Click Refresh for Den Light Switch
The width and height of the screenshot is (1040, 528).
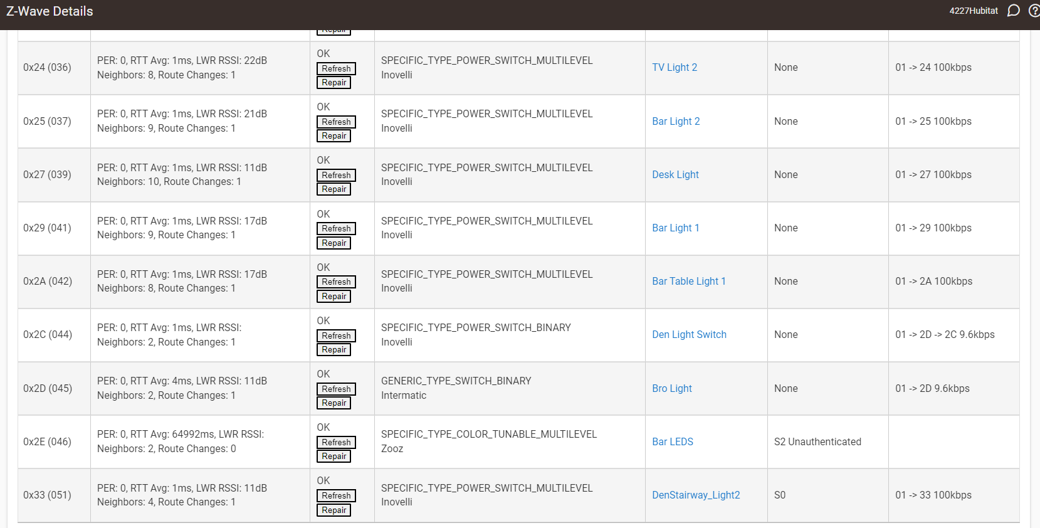pos(336,335)
